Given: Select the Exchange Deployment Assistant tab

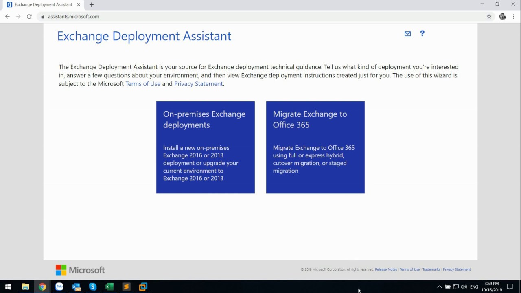Looking at the screenshot, I should point(43,4).
